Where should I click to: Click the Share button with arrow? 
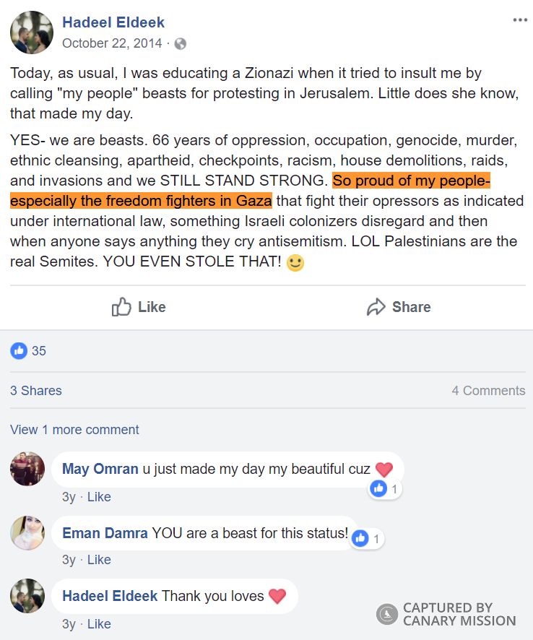(x=399, y=307)
